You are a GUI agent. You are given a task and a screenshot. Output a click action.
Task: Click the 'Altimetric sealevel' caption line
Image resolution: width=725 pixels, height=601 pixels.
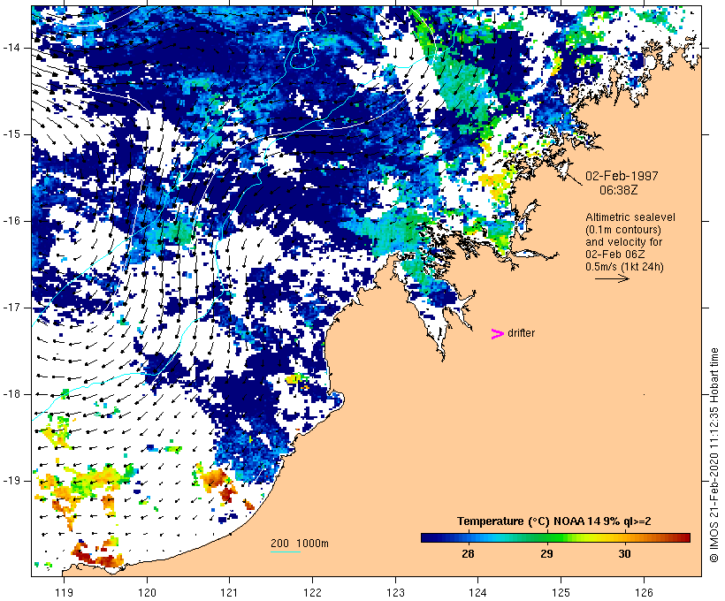630,217
